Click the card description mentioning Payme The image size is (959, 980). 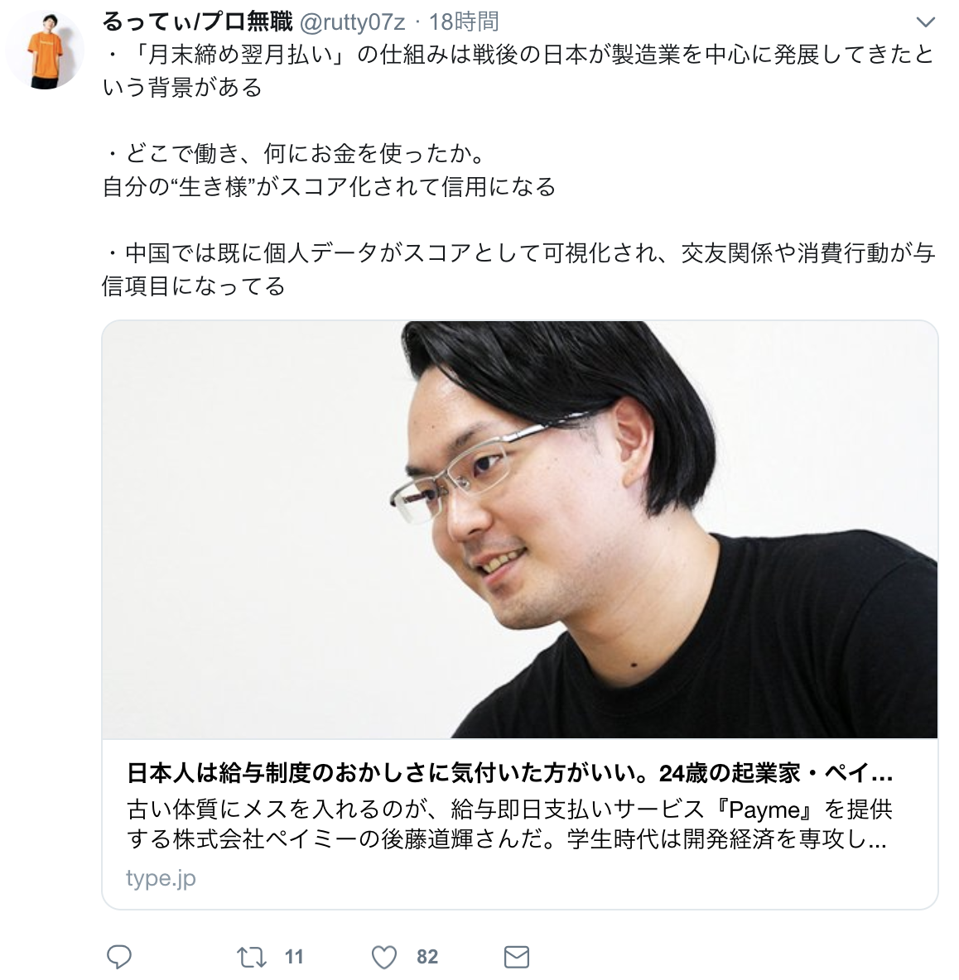click(508, 824)
